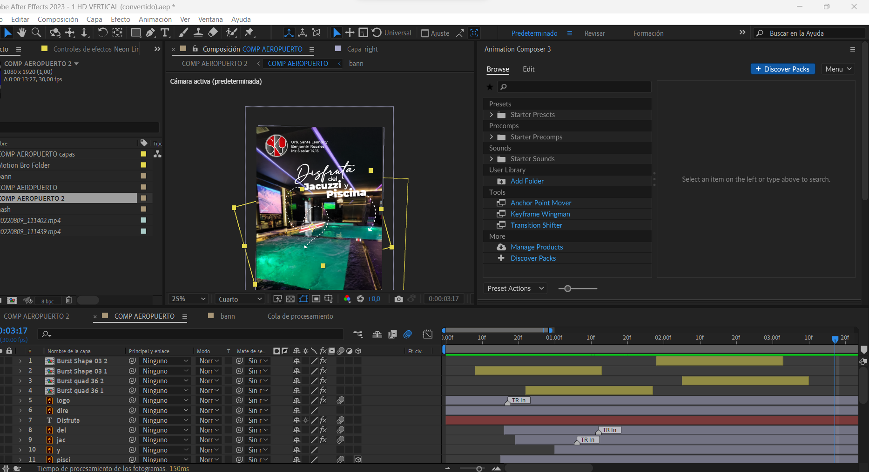Toggle the transparency grid in viewer
Viewport: 869px width, 472px height.
290,299
